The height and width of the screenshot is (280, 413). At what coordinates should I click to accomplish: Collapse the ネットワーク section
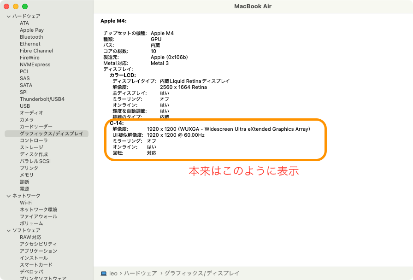(8, 196)
